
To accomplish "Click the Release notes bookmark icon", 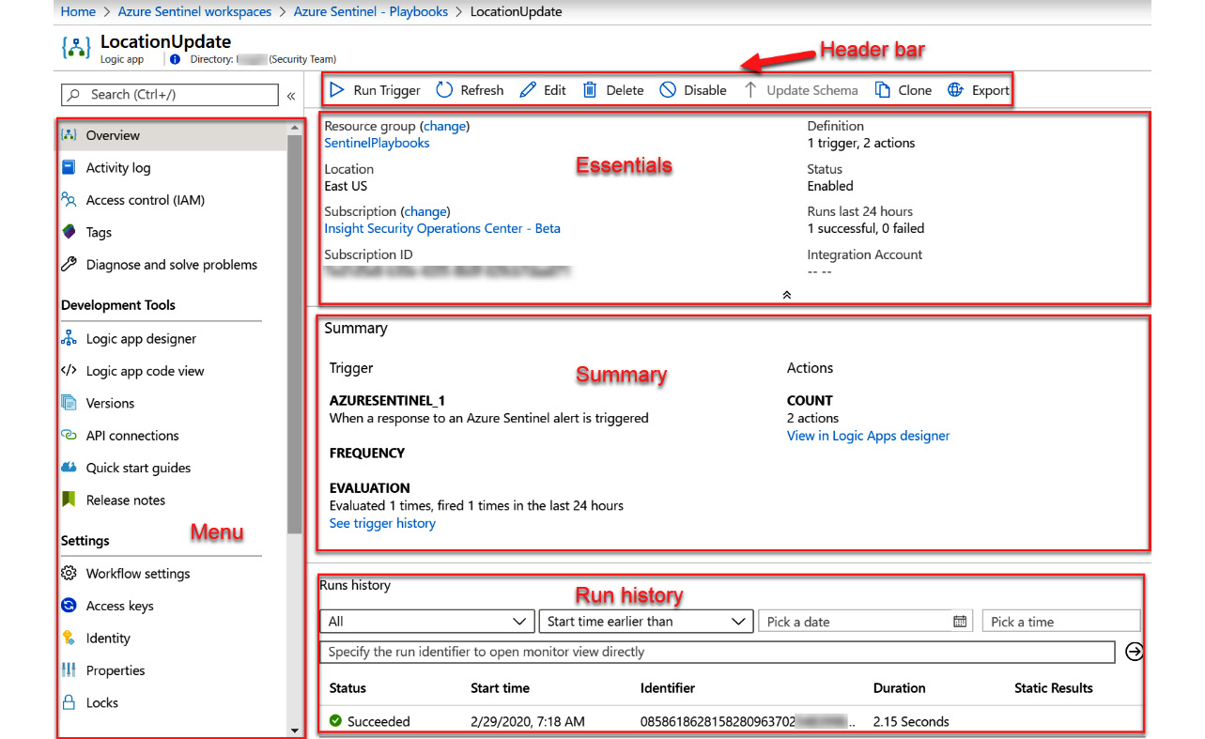I will point(69,500).
